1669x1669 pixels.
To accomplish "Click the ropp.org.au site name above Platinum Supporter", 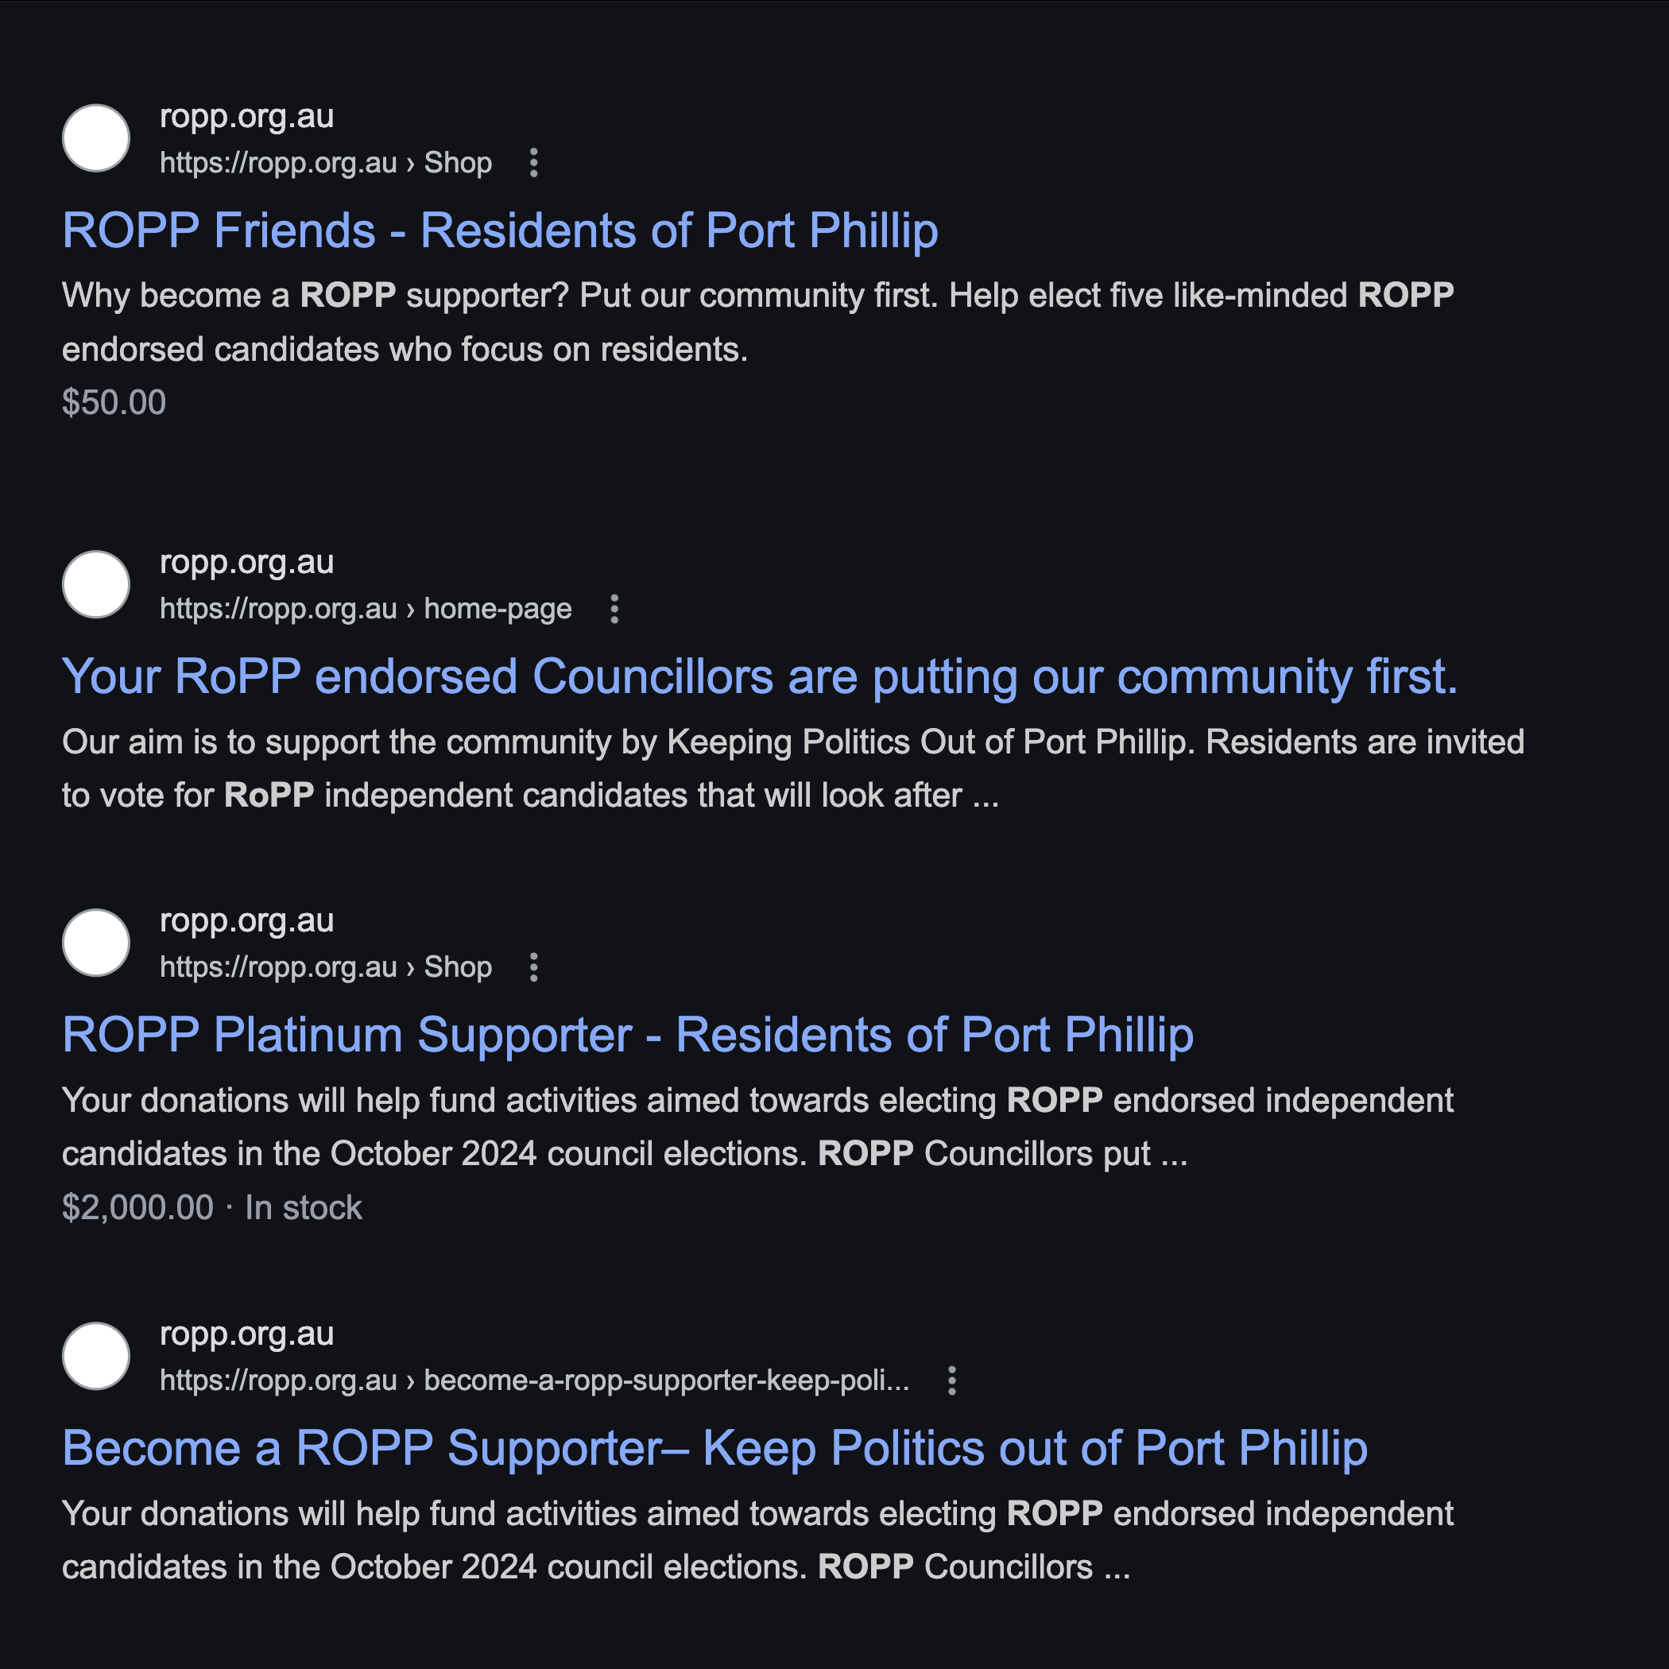I will (247, 921).
